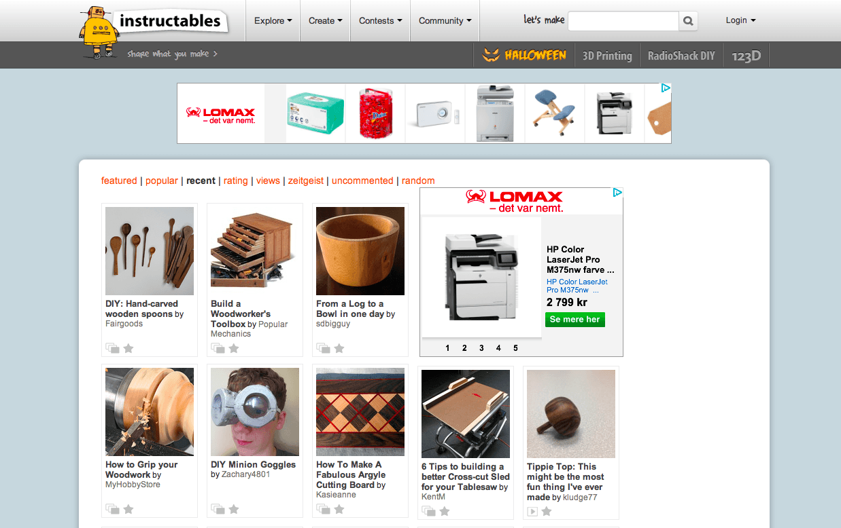The image size is (841, 528).
Task: Click the Halloween pumpkin icon
Action: 490,55
